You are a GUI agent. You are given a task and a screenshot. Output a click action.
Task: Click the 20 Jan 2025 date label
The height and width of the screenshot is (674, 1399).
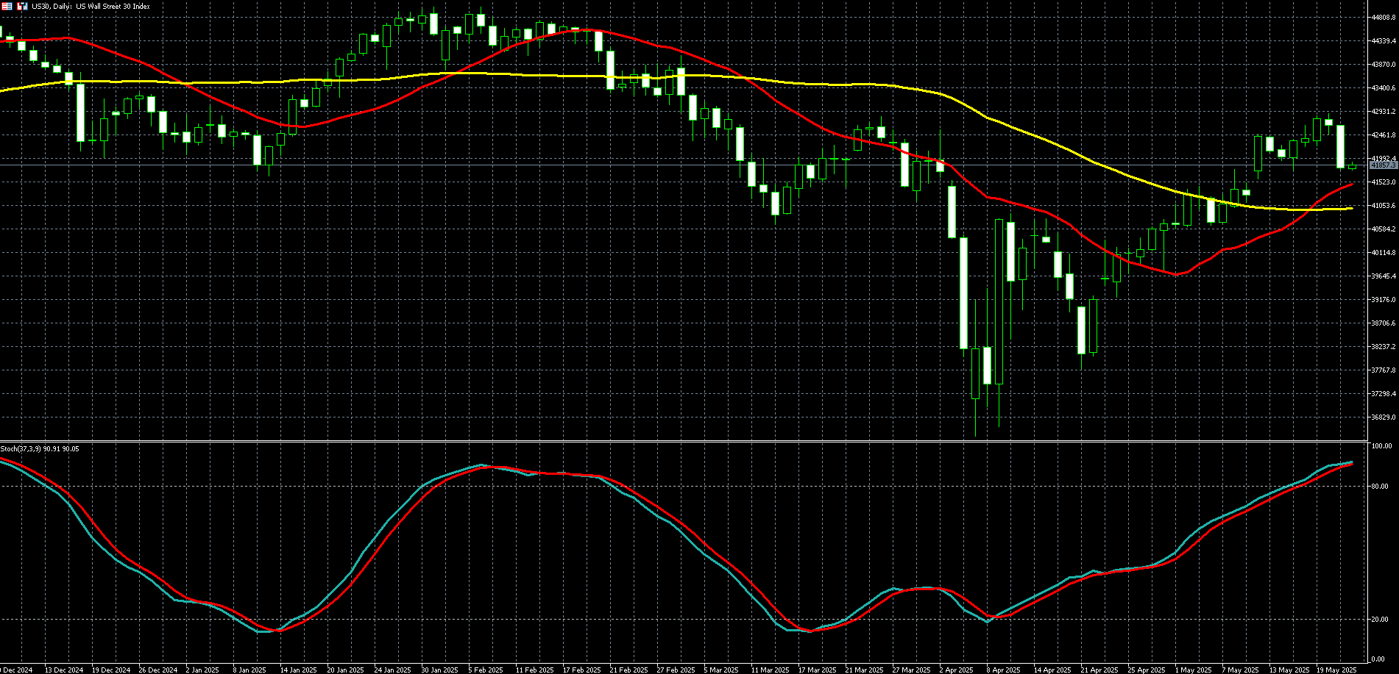tap(345, 670)
